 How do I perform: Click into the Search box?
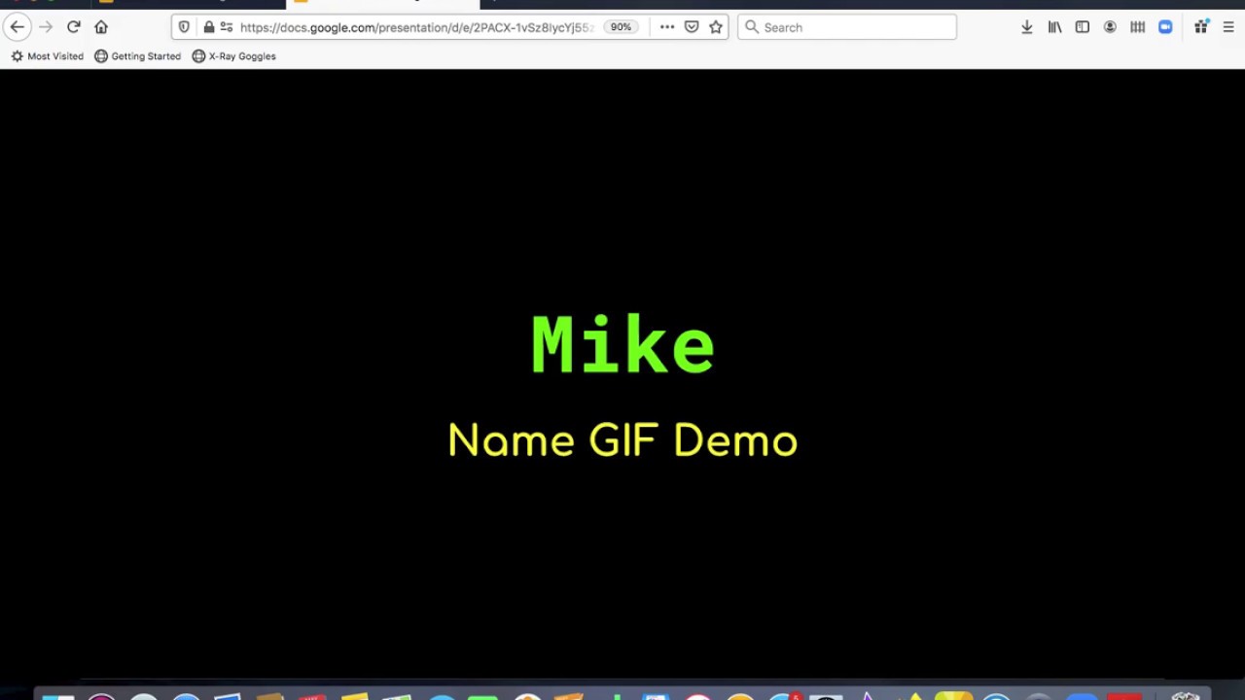pyautogui.click(x=847, y=27)
